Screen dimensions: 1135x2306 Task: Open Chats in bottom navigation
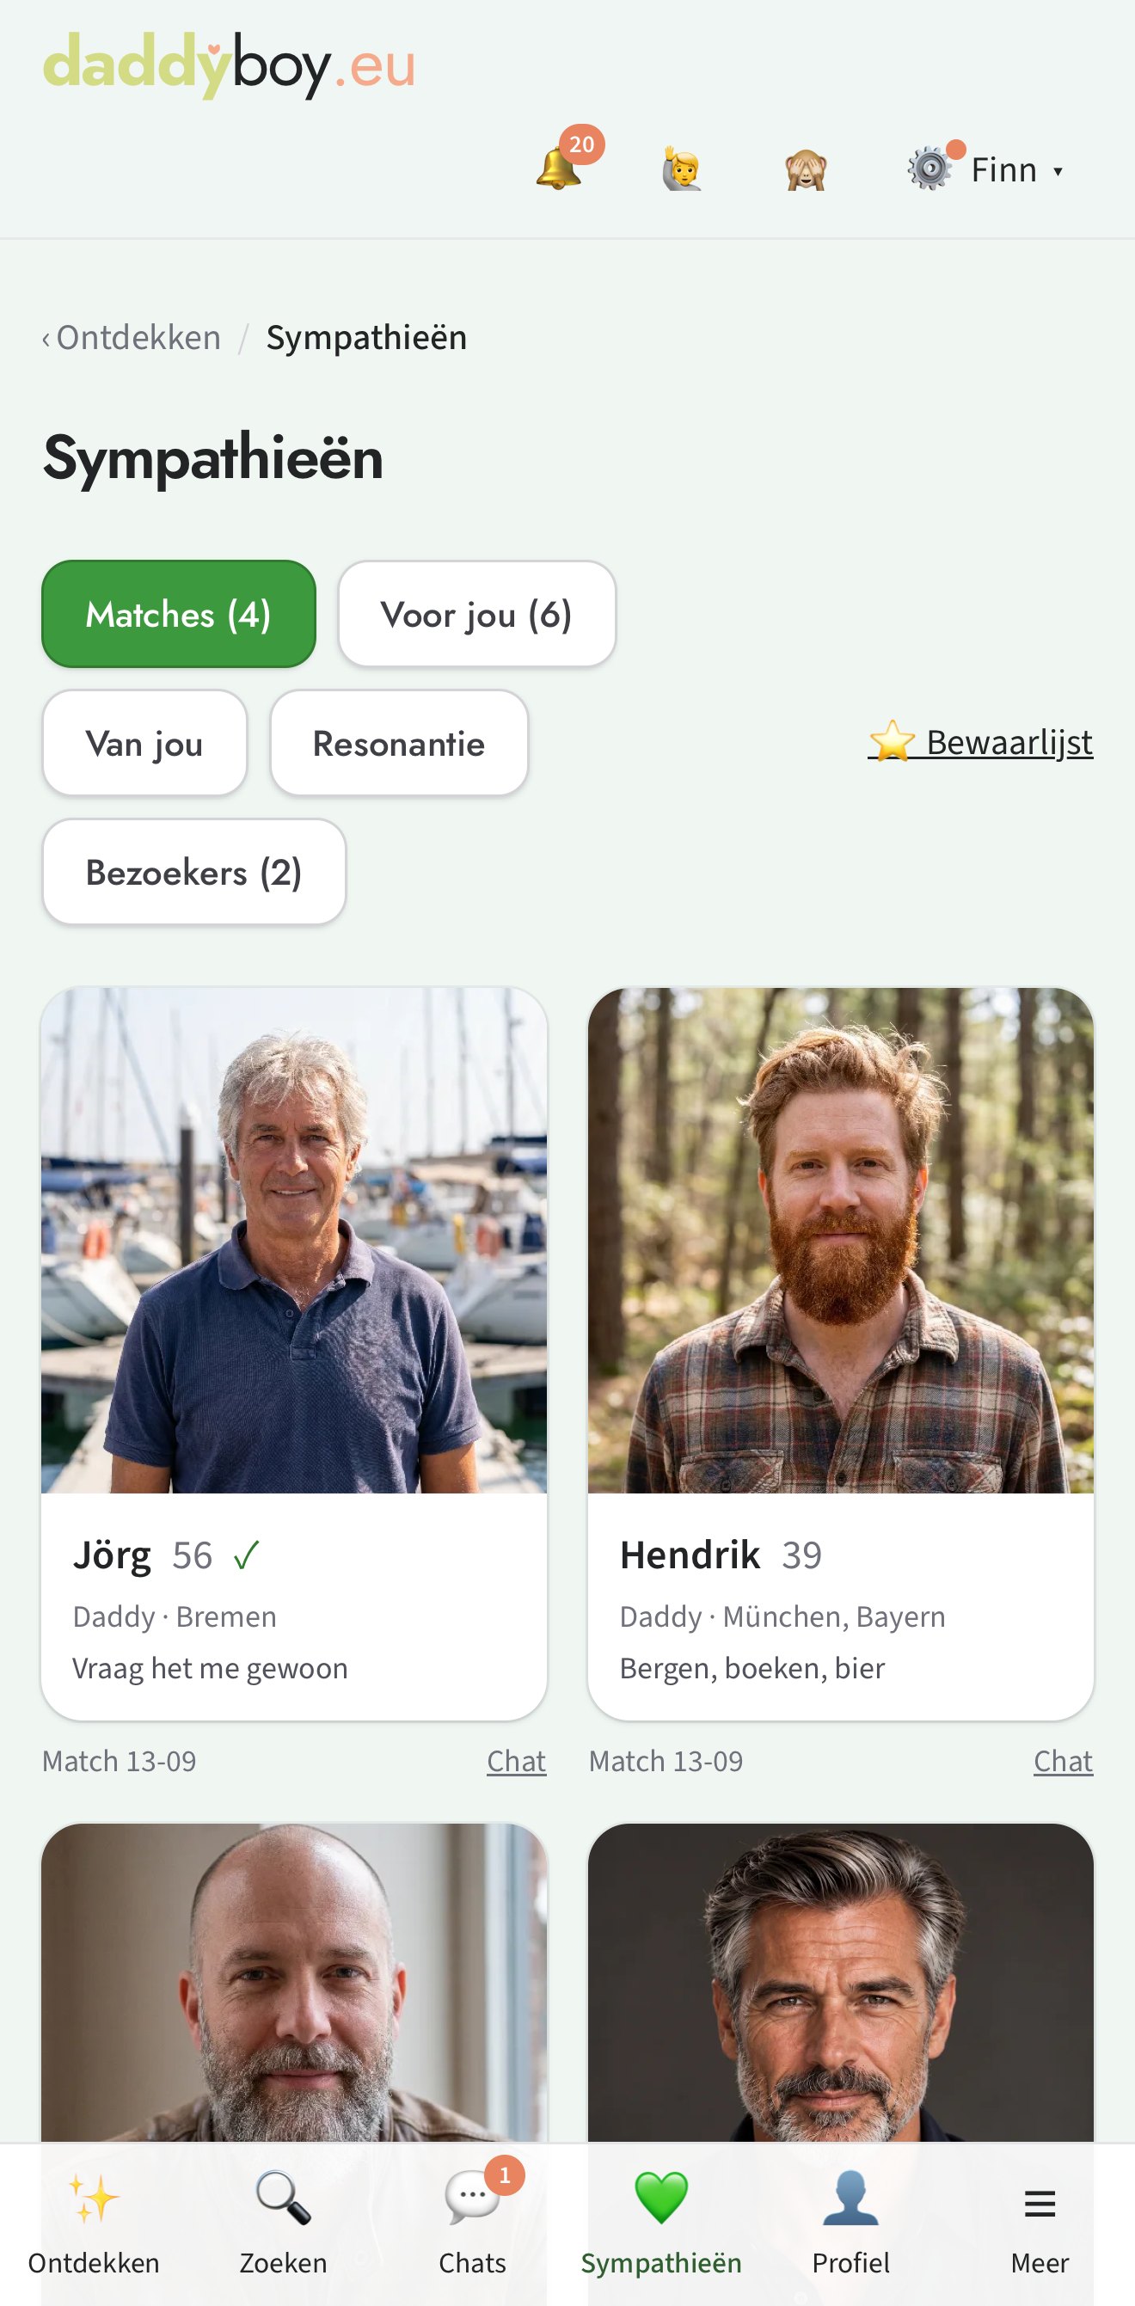coord(473,2223)
